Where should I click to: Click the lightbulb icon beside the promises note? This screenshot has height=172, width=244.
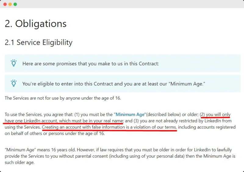point(14,63)
